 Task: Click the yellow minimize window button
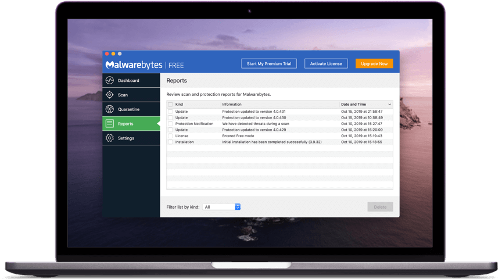113,54
